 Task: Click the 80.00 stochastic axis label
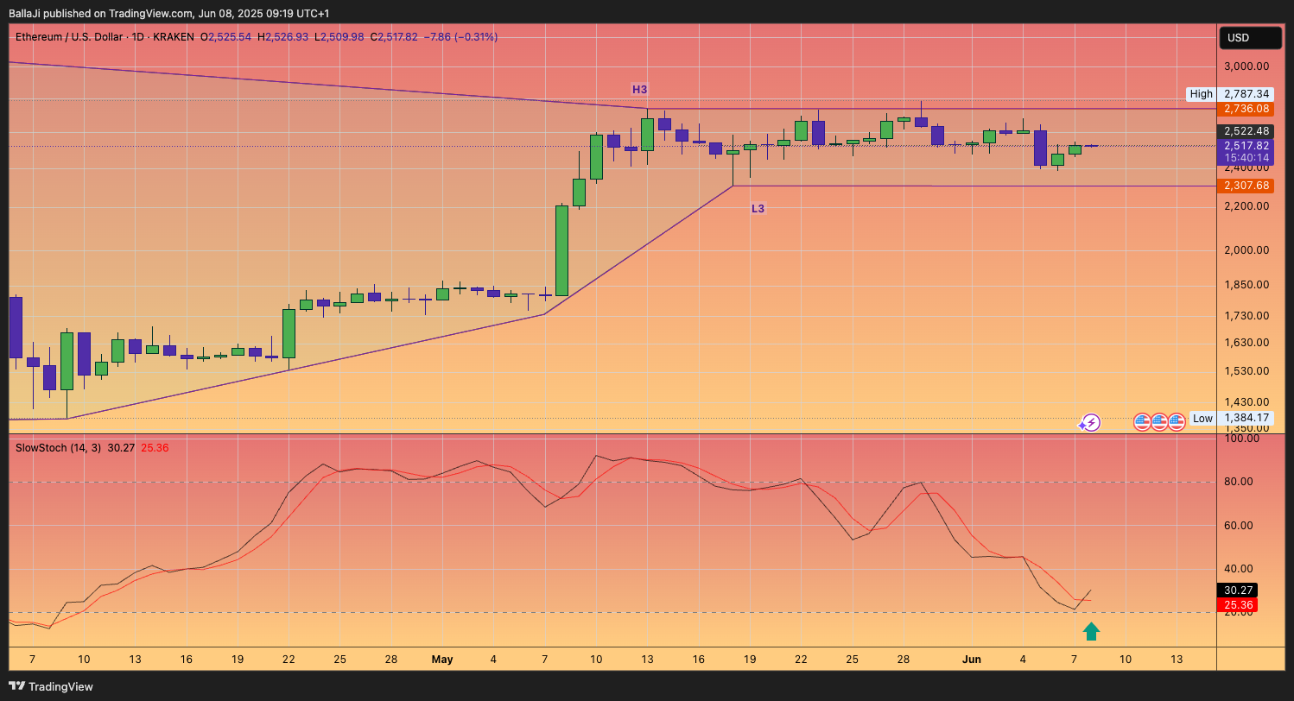point(1238,482)
